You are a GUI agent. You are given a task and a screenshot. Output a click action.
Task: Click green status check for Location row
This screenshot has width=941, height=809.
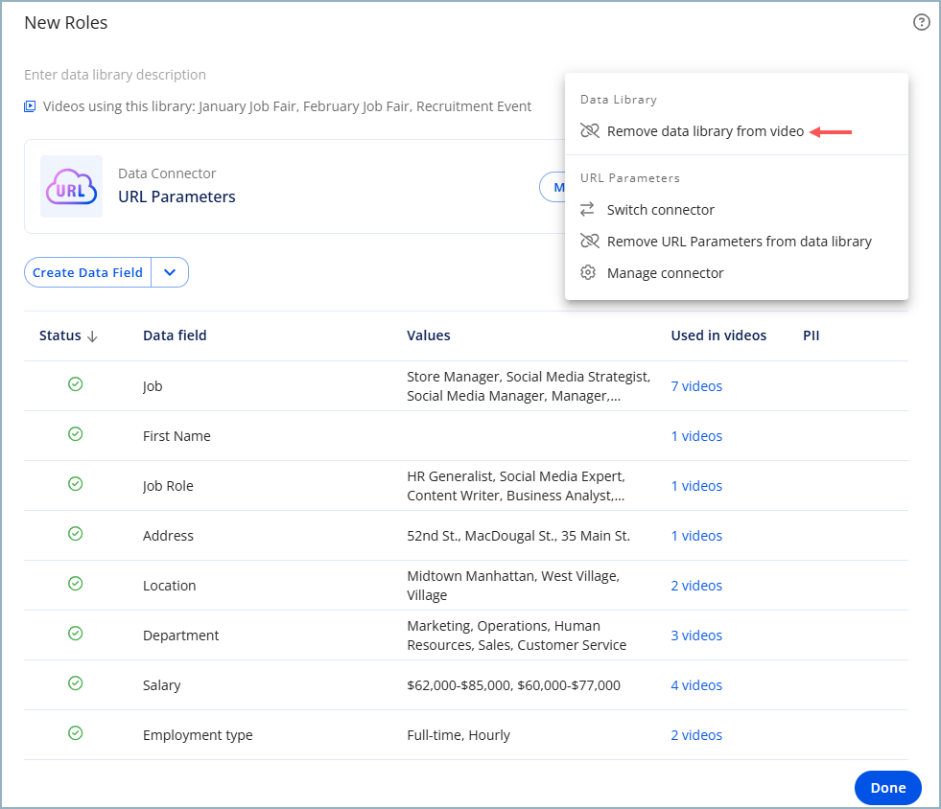pos(75,583)
